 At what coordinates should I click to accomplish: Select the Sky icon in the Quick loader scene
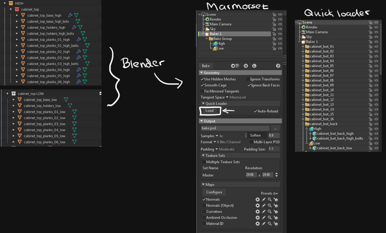[x=303, y=37]
